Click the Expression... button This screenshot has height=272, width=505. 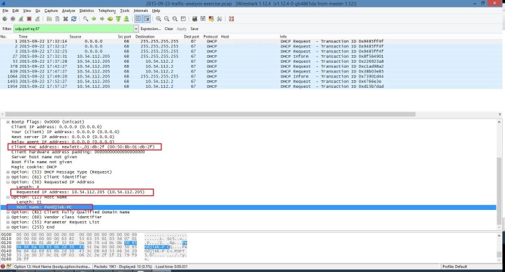tap(150, 29)
